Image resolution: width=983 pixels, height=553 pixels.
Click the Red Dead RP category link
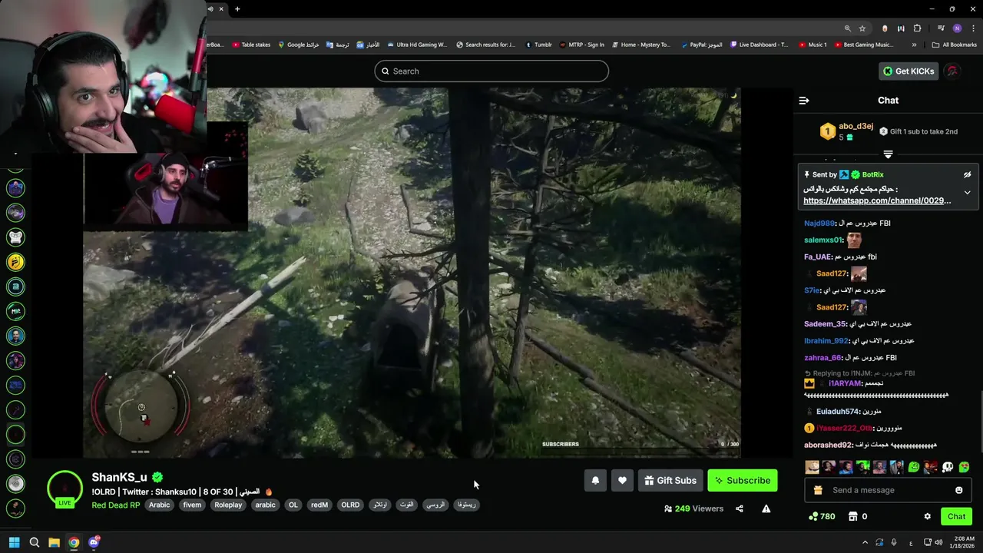point(116,505)
